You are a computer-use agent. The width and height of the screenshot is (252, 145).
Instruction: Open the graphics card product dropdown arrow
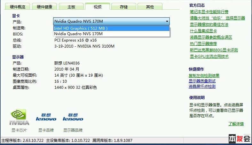[x=167, y=21]
